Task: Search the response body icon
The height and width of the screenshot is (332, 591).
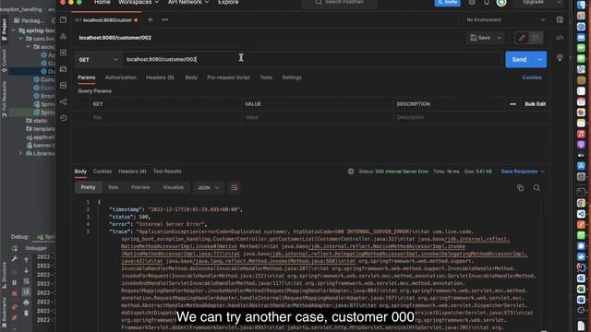Action: (x=537, y=187)
